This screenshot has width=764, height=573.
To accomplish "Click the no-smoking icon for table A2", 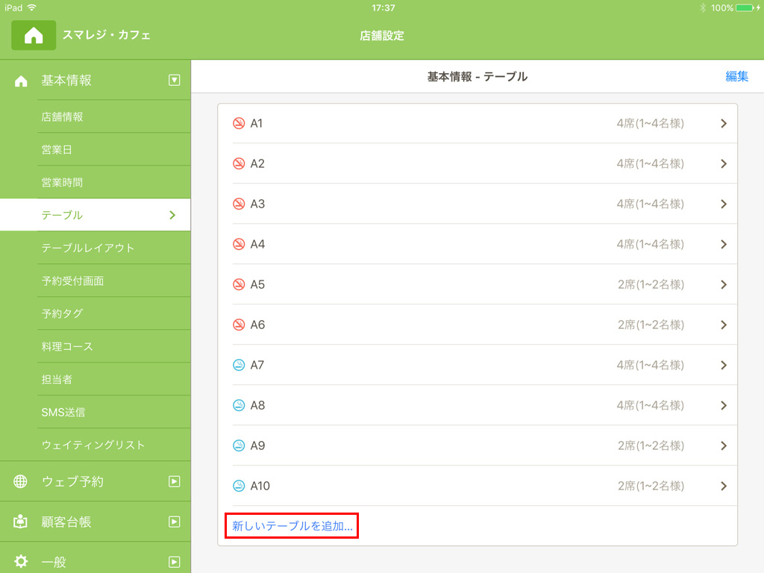I will click(x=239, y=163).
